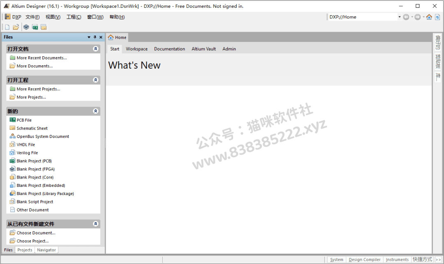
Task: Click the >> status bar expander
Action: coord(438,259)
